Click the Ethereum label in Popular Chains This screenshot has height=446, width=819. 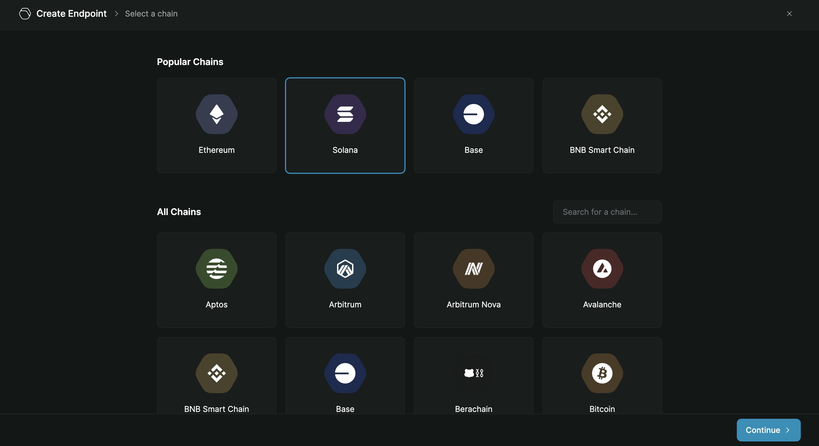tap(216, 150)
